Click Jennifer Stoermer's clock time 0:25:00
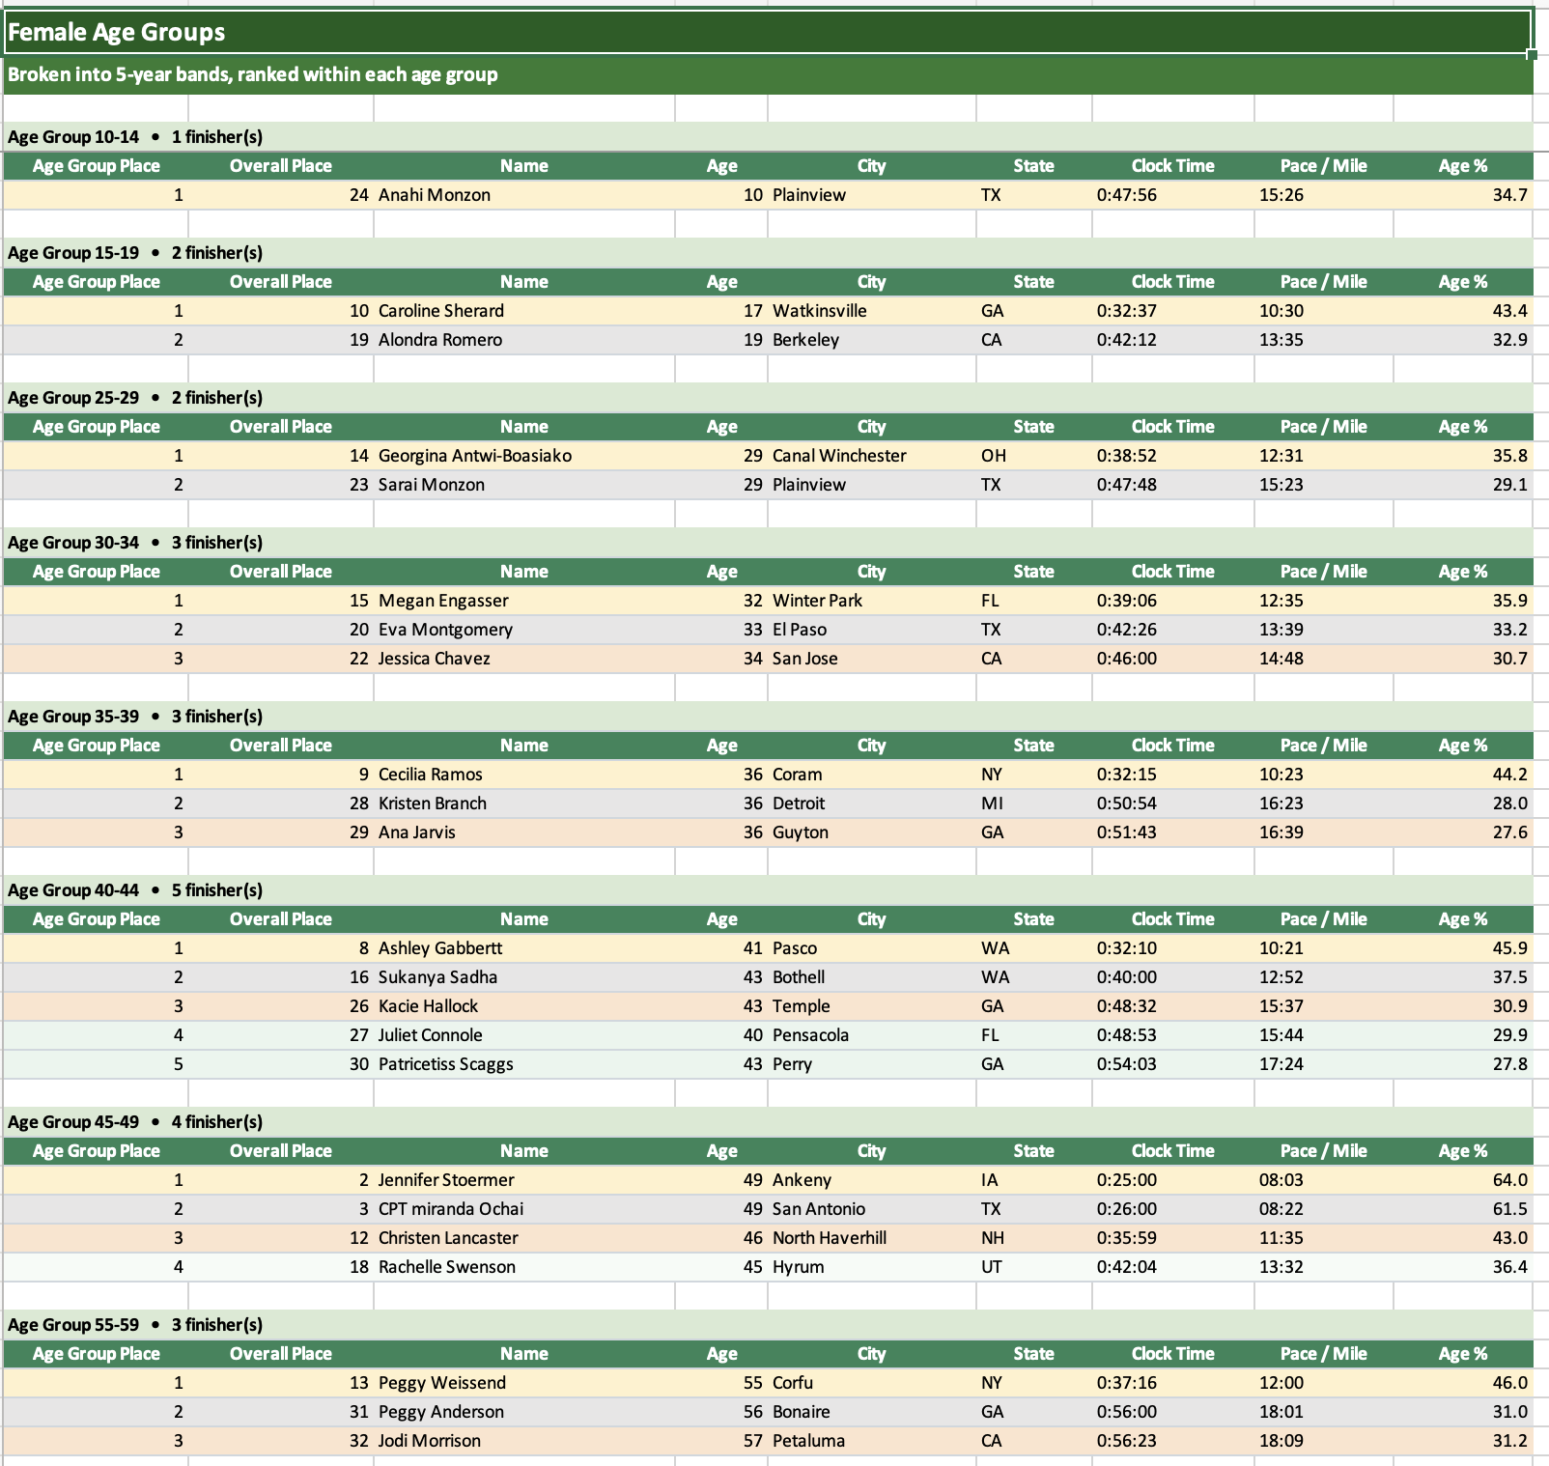Screen dimensions: 1549x1466 click(1126, 1180)
